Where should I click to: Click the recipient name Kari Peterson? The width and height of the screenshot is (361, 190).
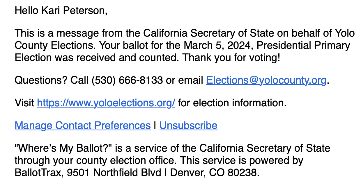74,11
